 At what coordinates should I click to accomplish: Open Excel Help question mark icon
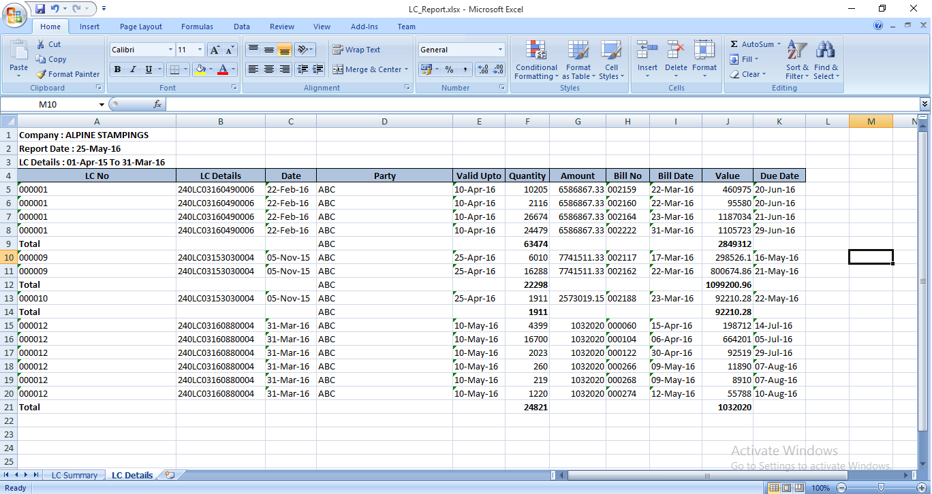coord(878,27)
